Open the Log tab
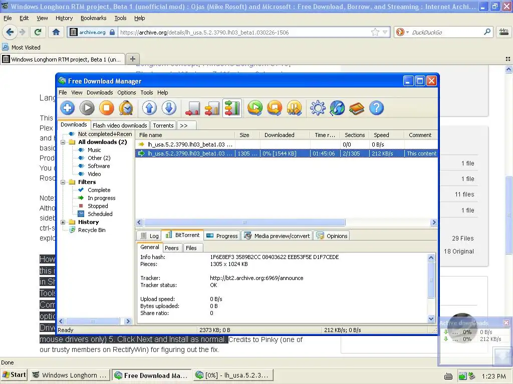 point(149,236)
